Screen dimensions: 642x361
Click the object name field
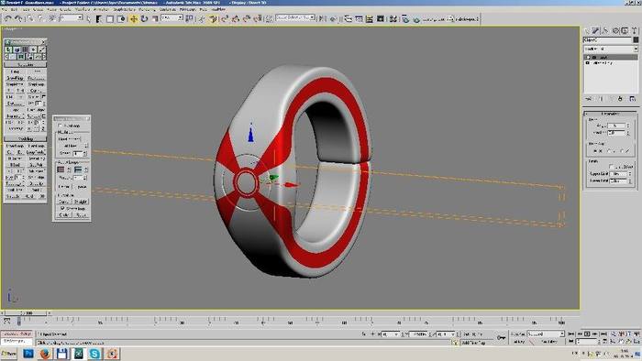click(607, 39)
